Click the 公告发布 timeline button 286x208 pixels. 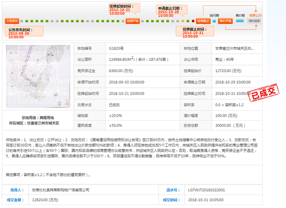[12, 21]
